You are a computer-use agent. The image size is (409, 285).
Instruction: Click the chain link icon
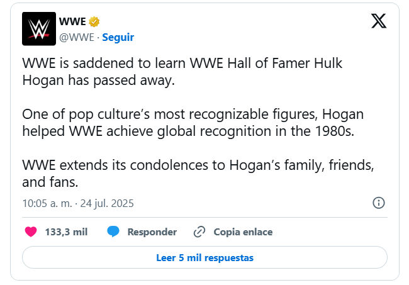pyautogui.click(x=199, y=232)
